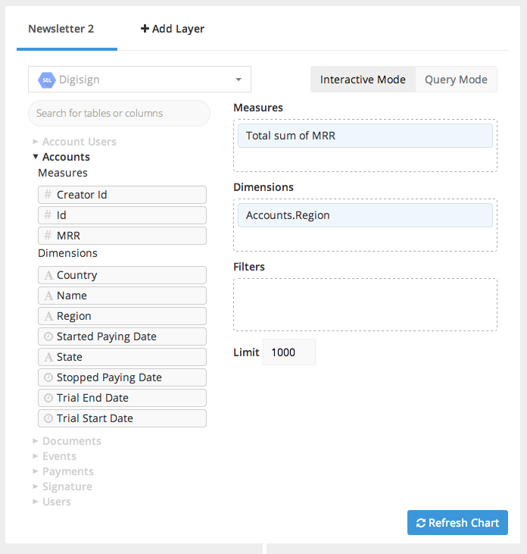
Task: Select the Total sum of MRR measure
Action: click(x=365, y=136)
